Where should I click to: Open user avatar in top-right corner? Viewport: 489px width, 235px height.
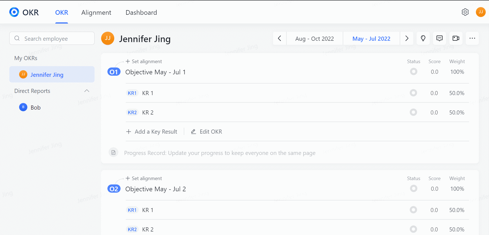click(481, 12)
